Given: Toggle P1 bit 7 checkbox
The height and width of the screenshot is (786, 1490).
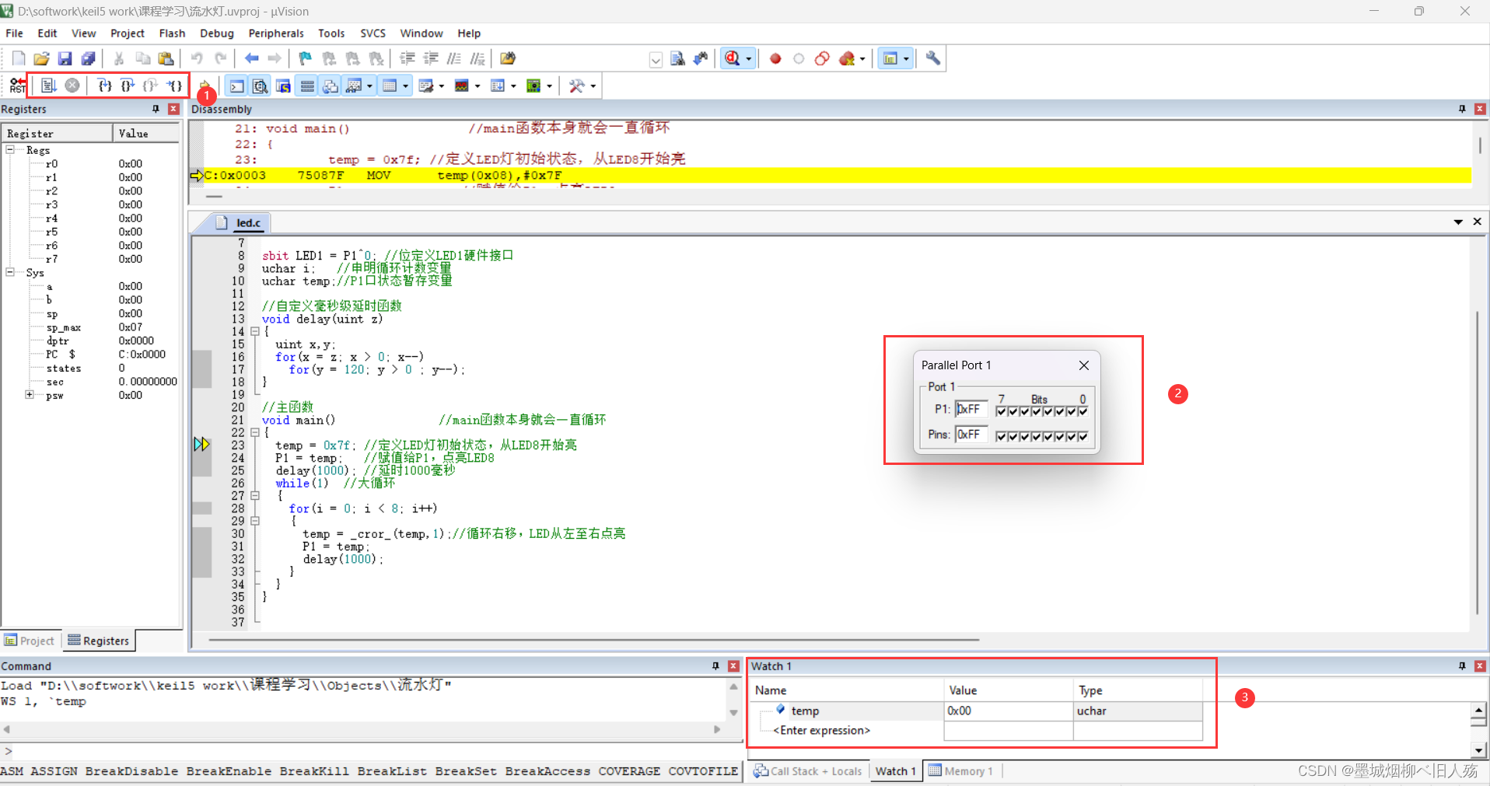Looking at the screenshot, I should 1001,411.
